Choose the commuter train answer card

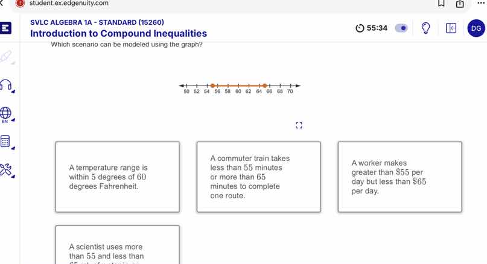pos(258,177)
